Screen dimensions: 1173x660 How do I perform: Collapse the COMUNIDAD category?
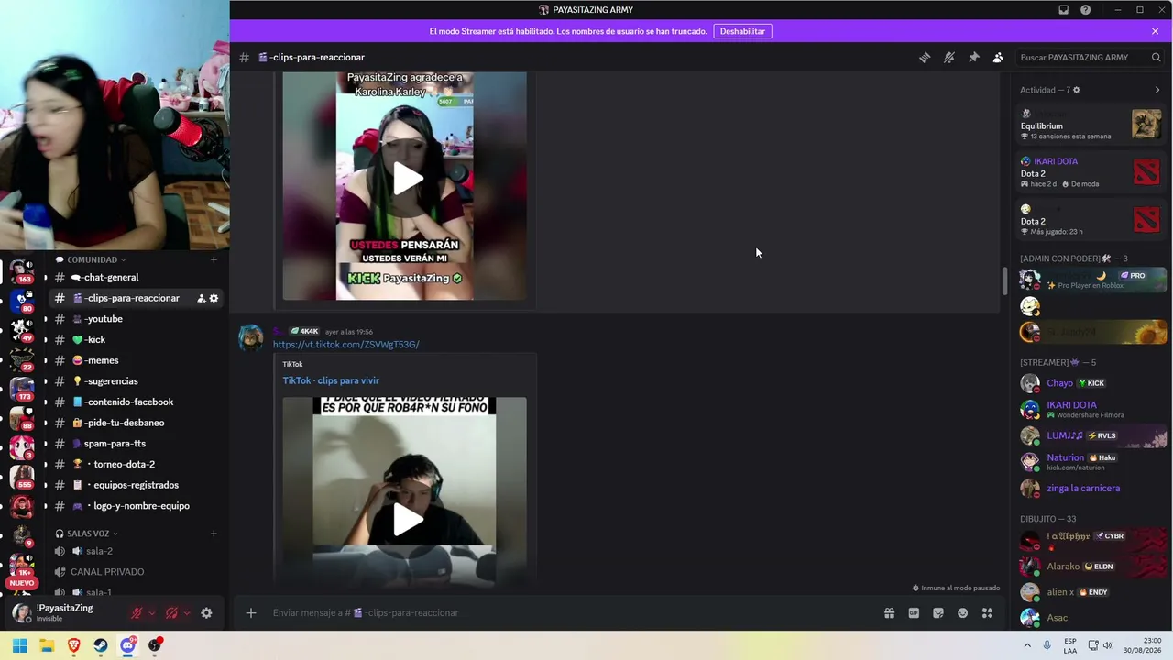[92, 259]
